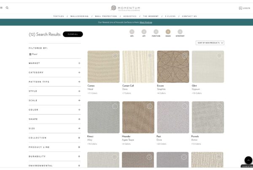
Task: Open the Sort By New Products dropdown
Action: [210, 43]
